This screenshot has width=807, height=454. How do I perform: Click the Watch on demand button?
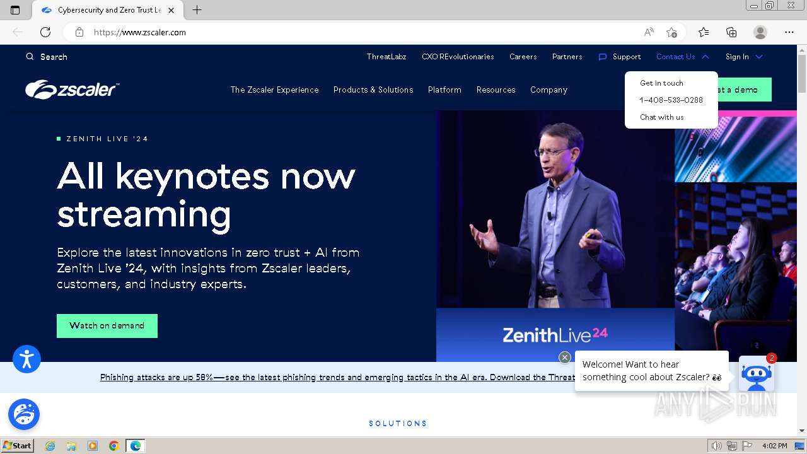107,326
